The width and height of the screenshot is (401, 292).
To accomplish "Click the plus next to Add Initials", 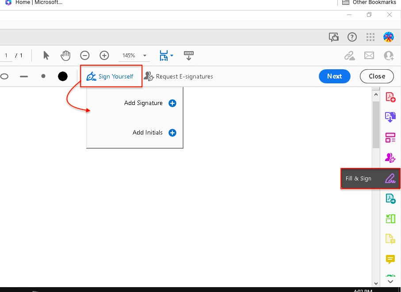I will pos(172,133).
